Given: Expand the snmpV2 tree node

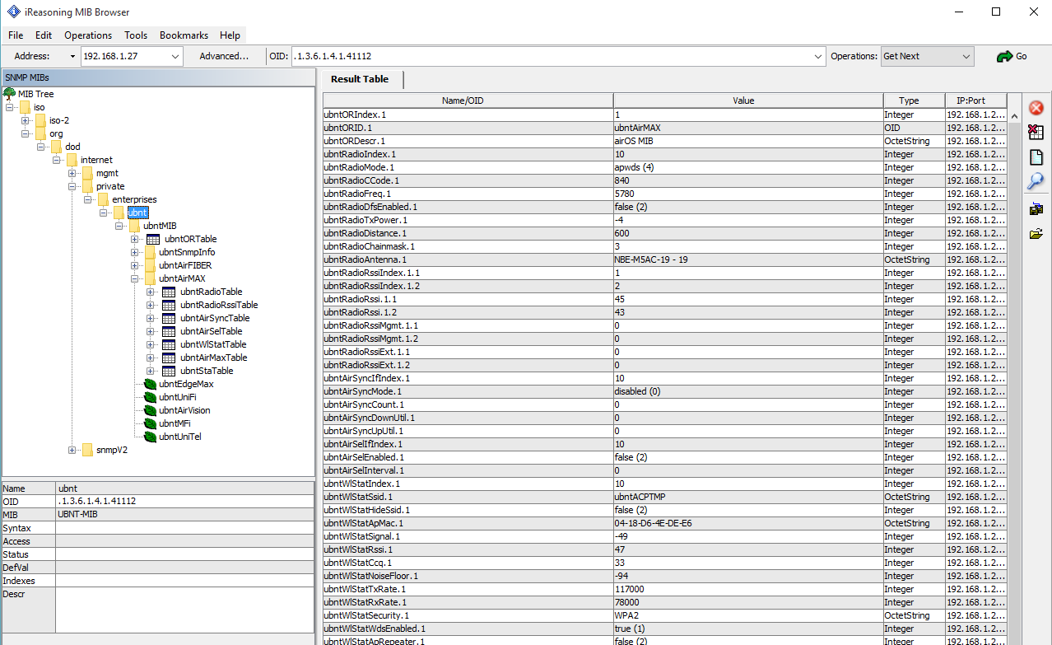Looking at the screenshot, I should point(72,450).
